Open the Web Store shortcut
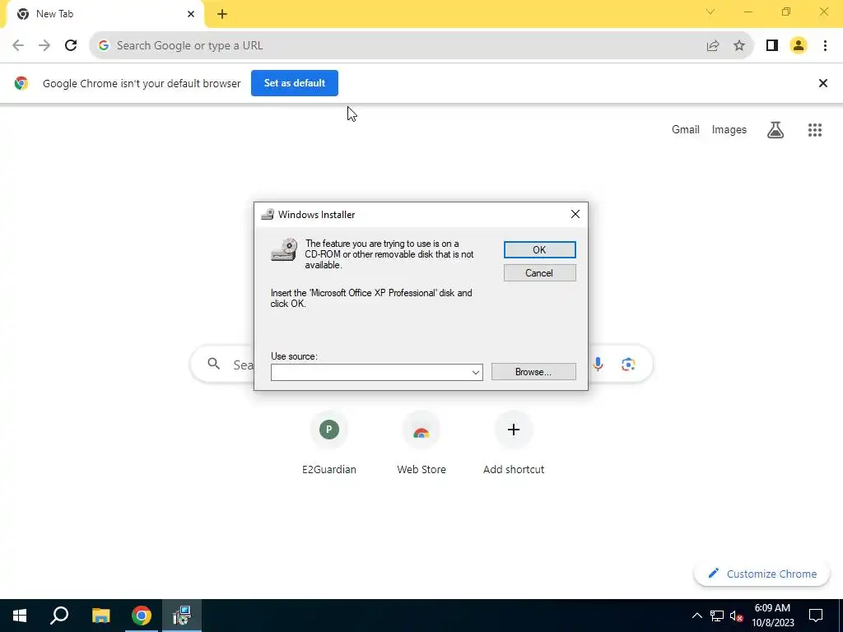 pos(421,443)
